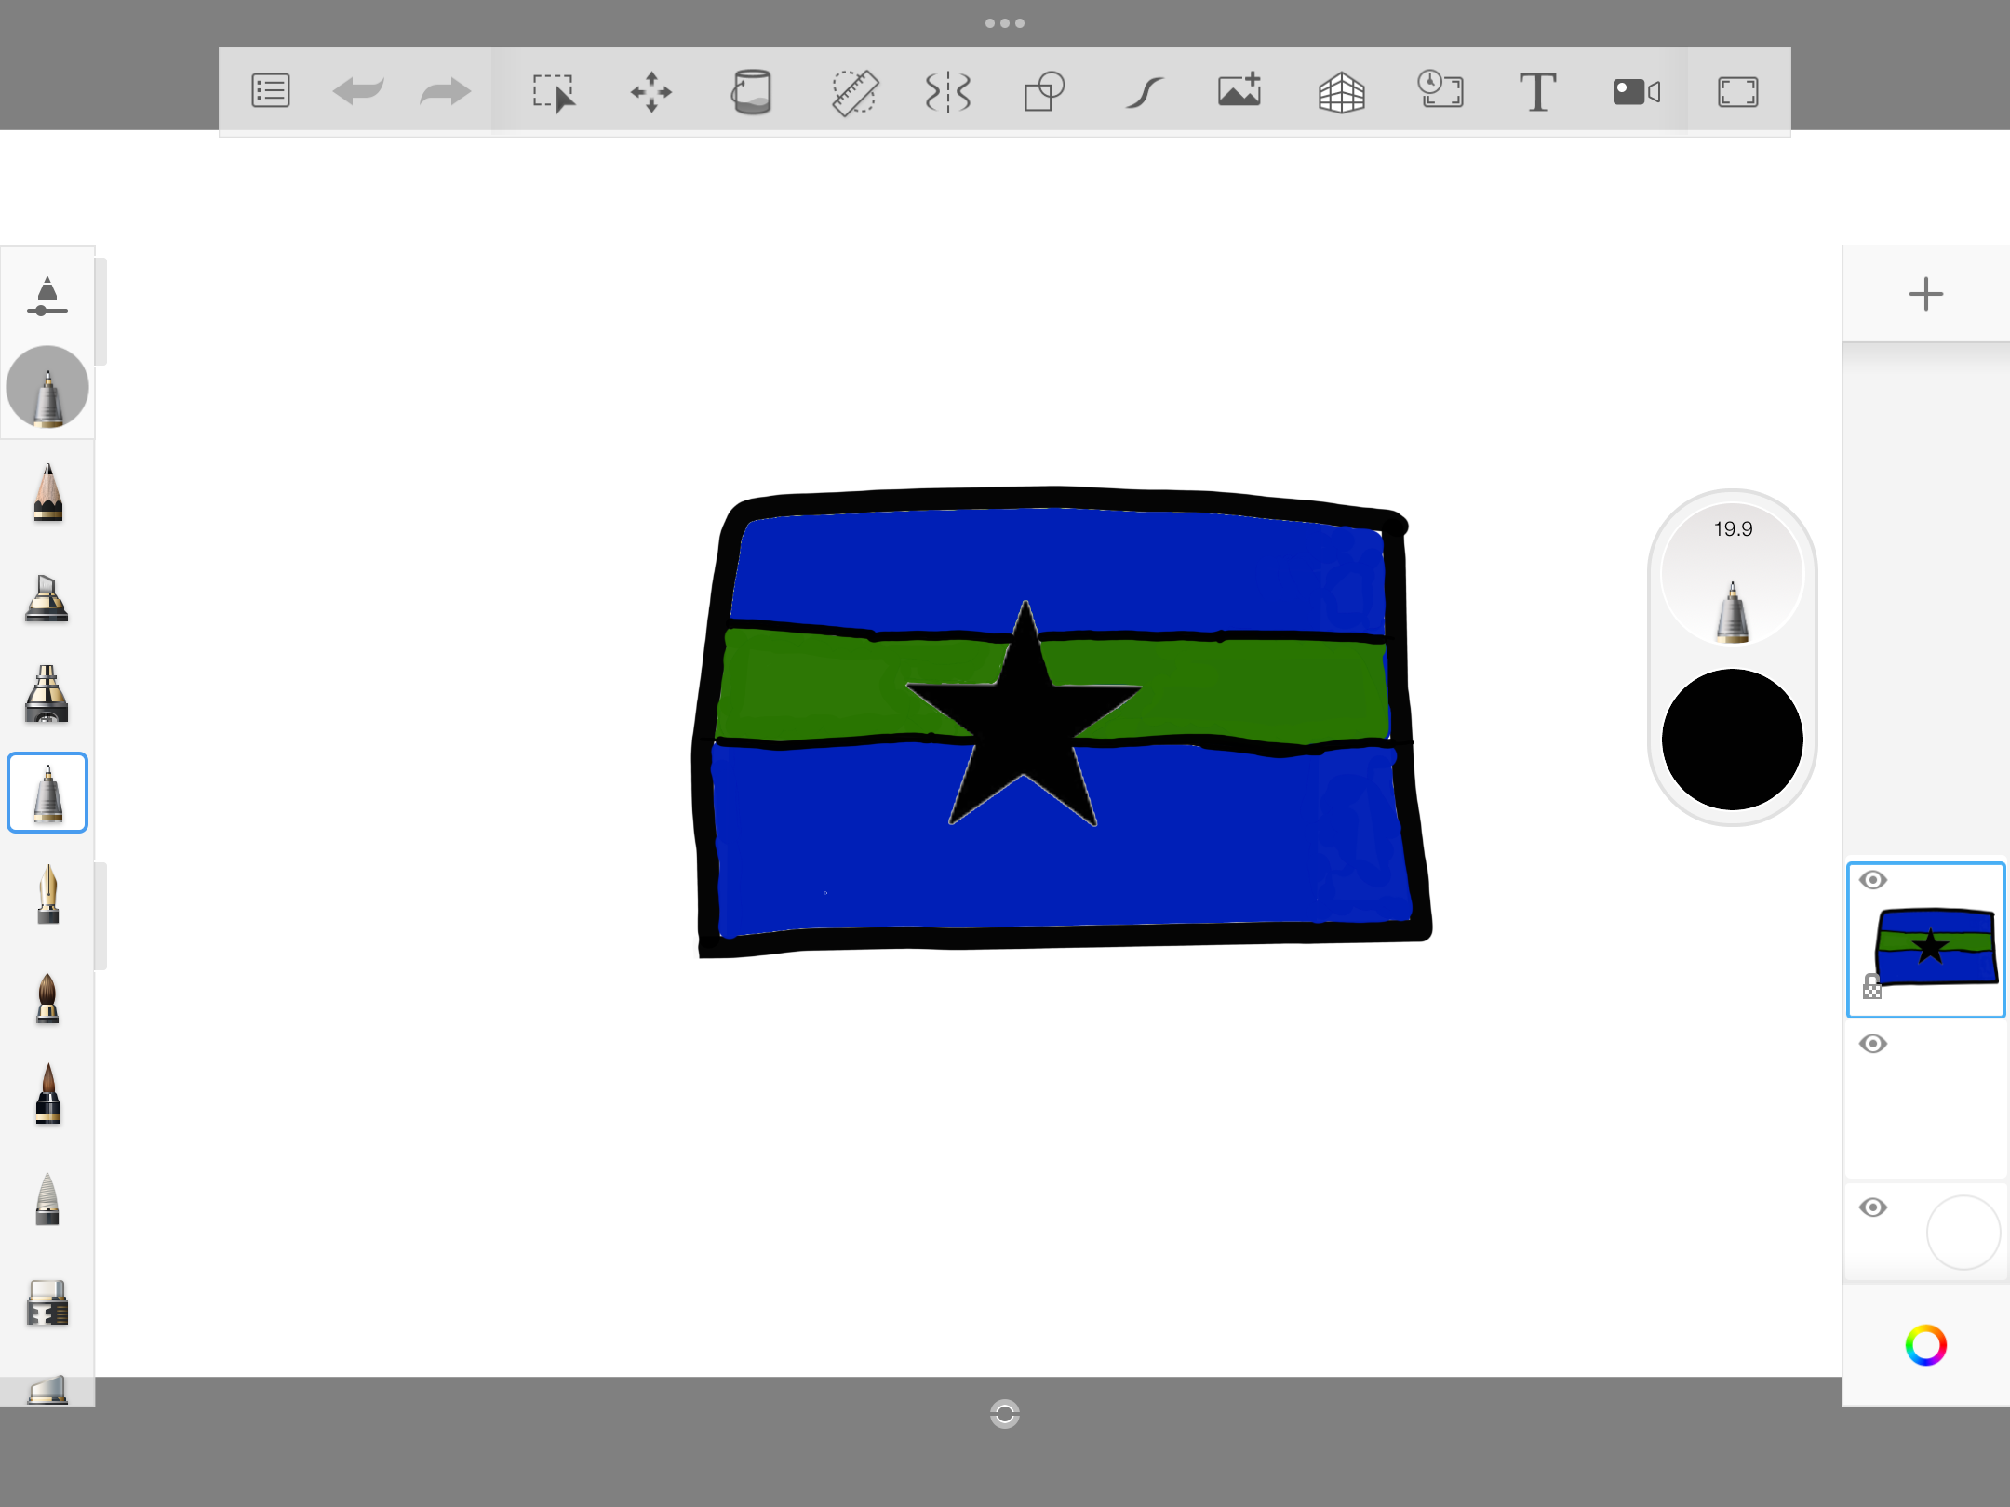Open the Perspective Guides grid tool

(x=1341, y=92)
